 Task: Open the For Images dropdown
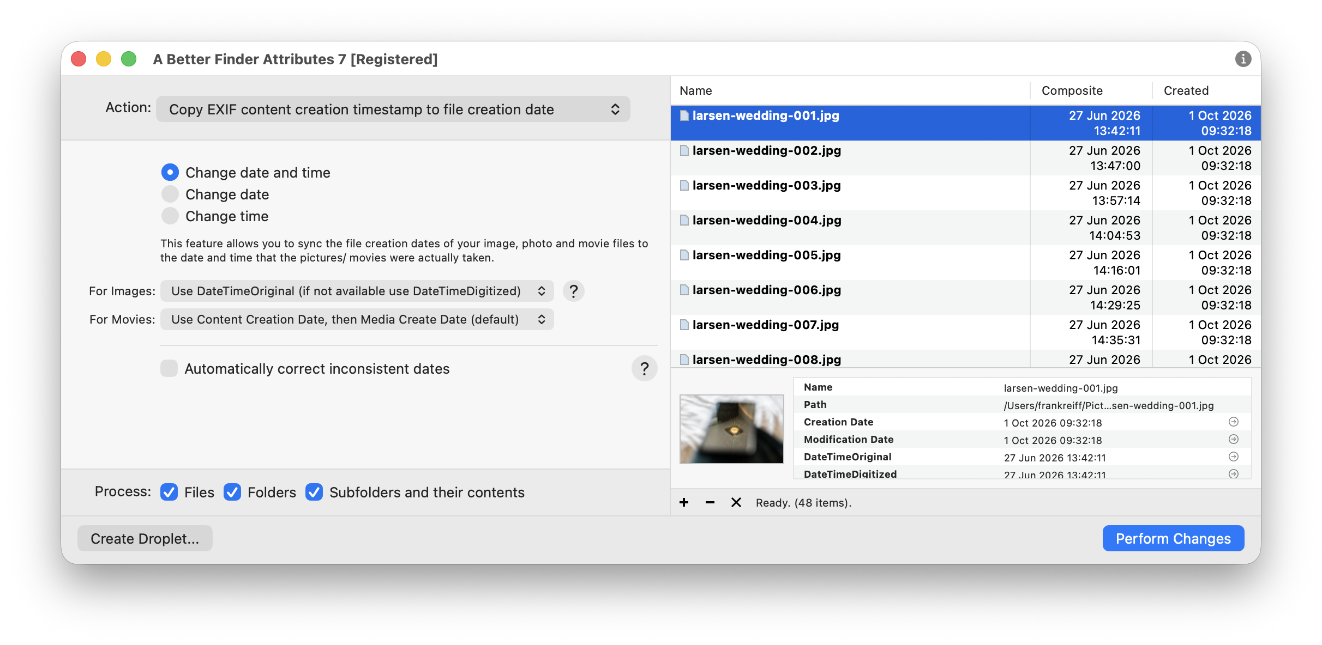(357, 291)
